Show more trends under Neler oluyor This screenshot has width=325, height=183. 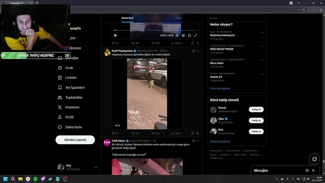click(x=220, y=88)
